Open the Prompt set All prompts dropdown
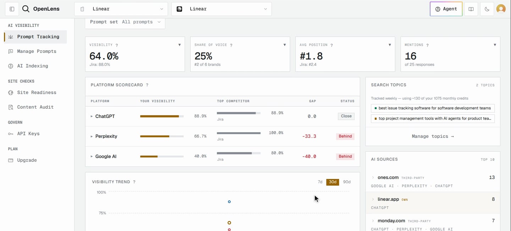The image size is (511, 231). (125, 22)
